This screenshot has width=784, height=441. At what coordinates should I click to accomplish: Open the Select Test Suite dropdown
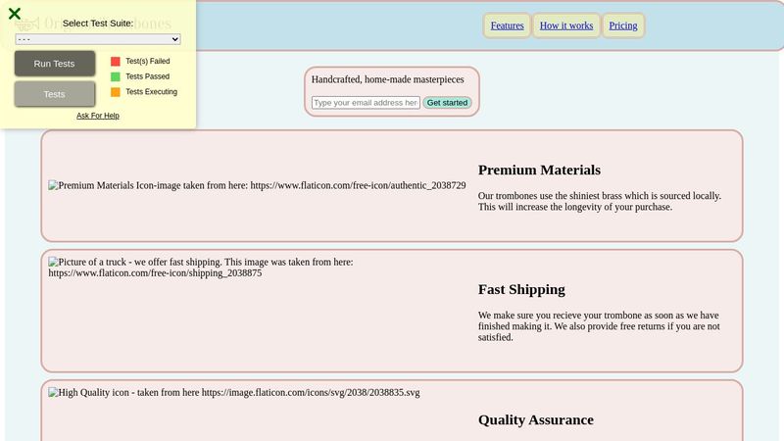point(98,39)
